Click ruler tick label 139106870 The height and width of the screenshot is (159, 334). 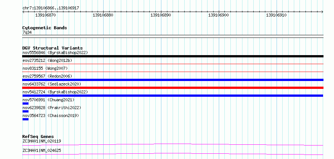point(45,15)
